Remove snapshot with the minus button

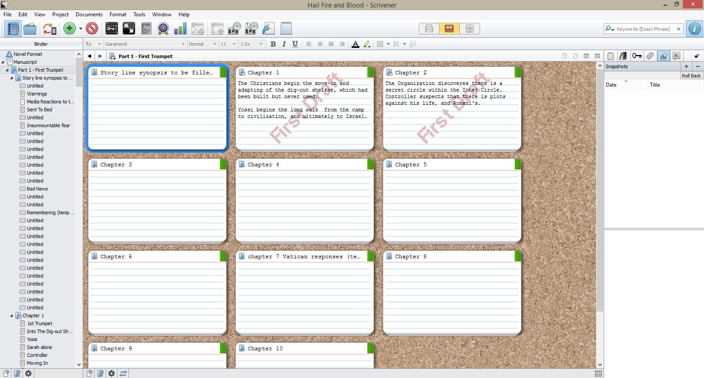[x=698, y=66]
